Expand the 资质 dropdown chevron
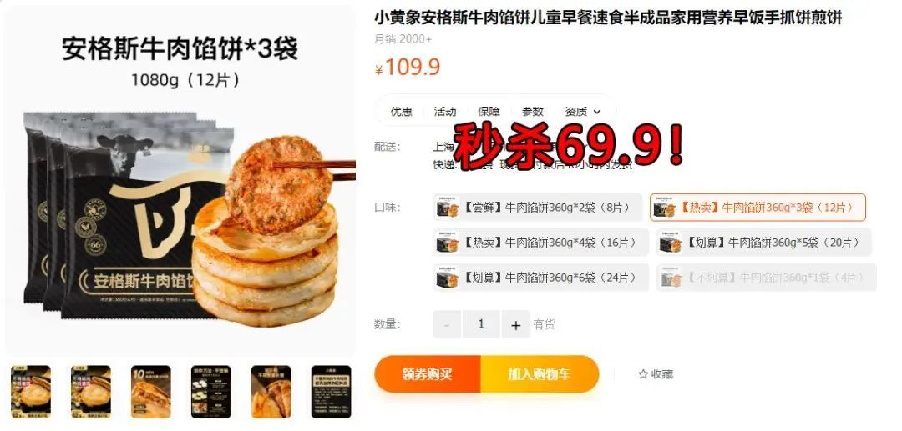This screenshot has width=902, height=431. [596, 112]
